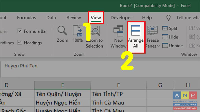
Task: Select column E header
Action: [x=62, y=85]
